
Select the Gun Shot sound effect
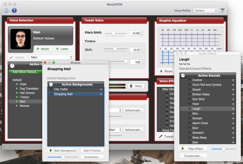tap(198, 99)
